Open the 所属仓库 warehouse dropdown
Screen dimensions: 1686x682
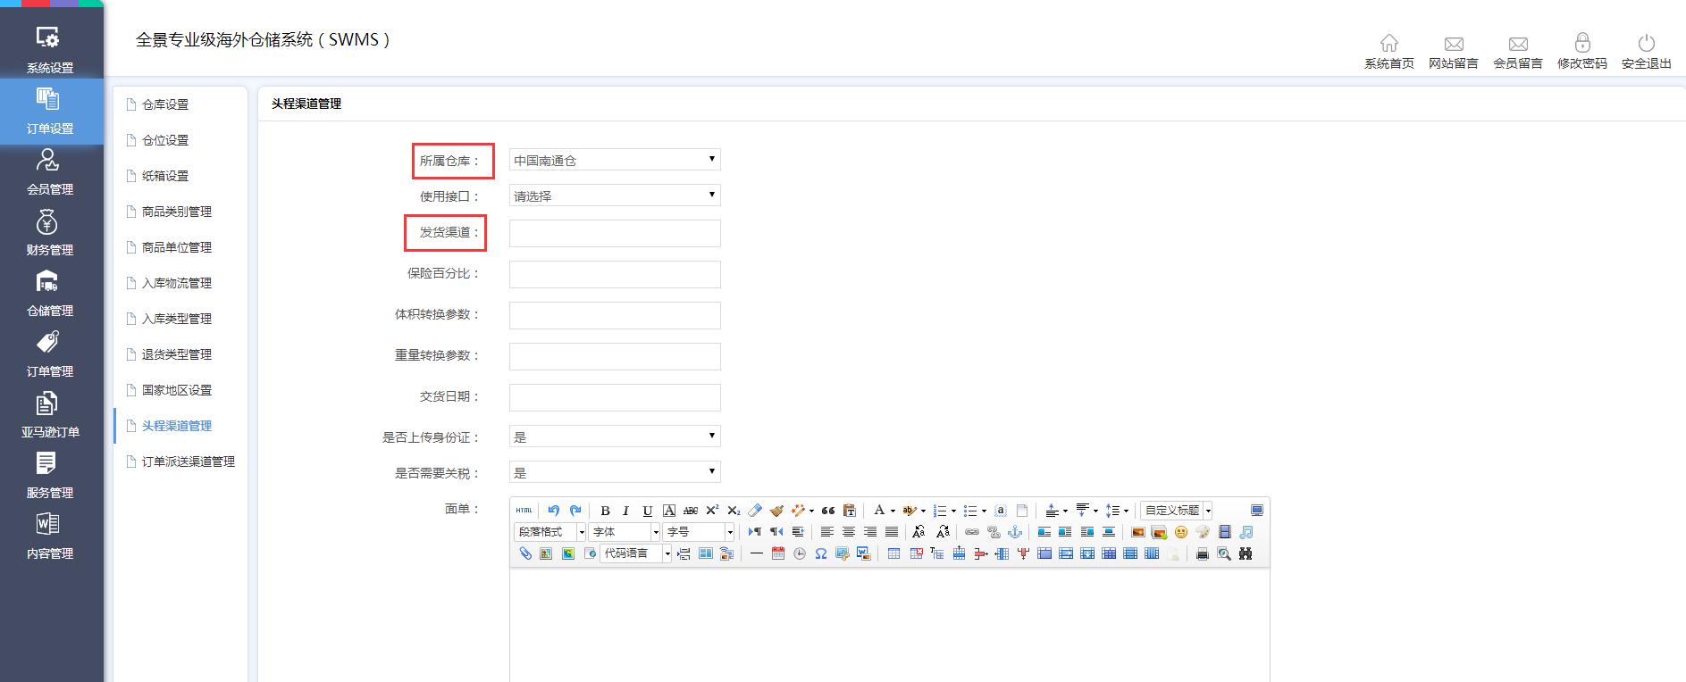(x=615, y=160)
